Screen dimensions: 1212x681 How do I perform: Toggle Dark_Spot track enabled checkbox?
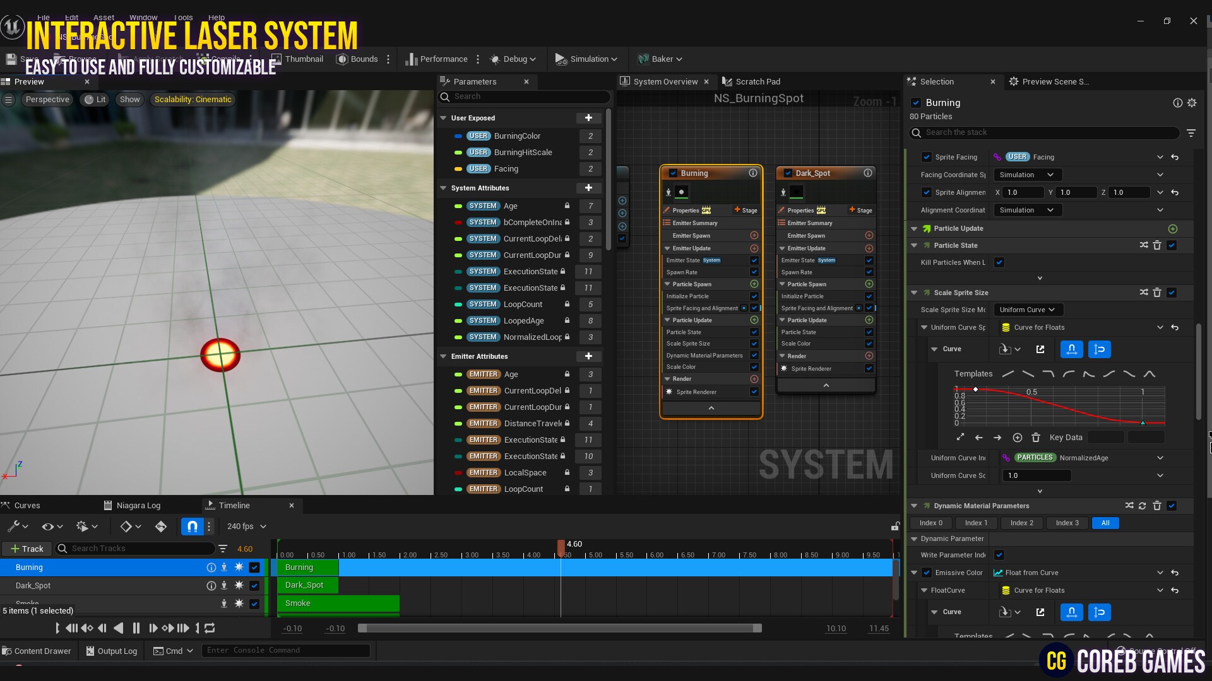click(x=254, y=586)
